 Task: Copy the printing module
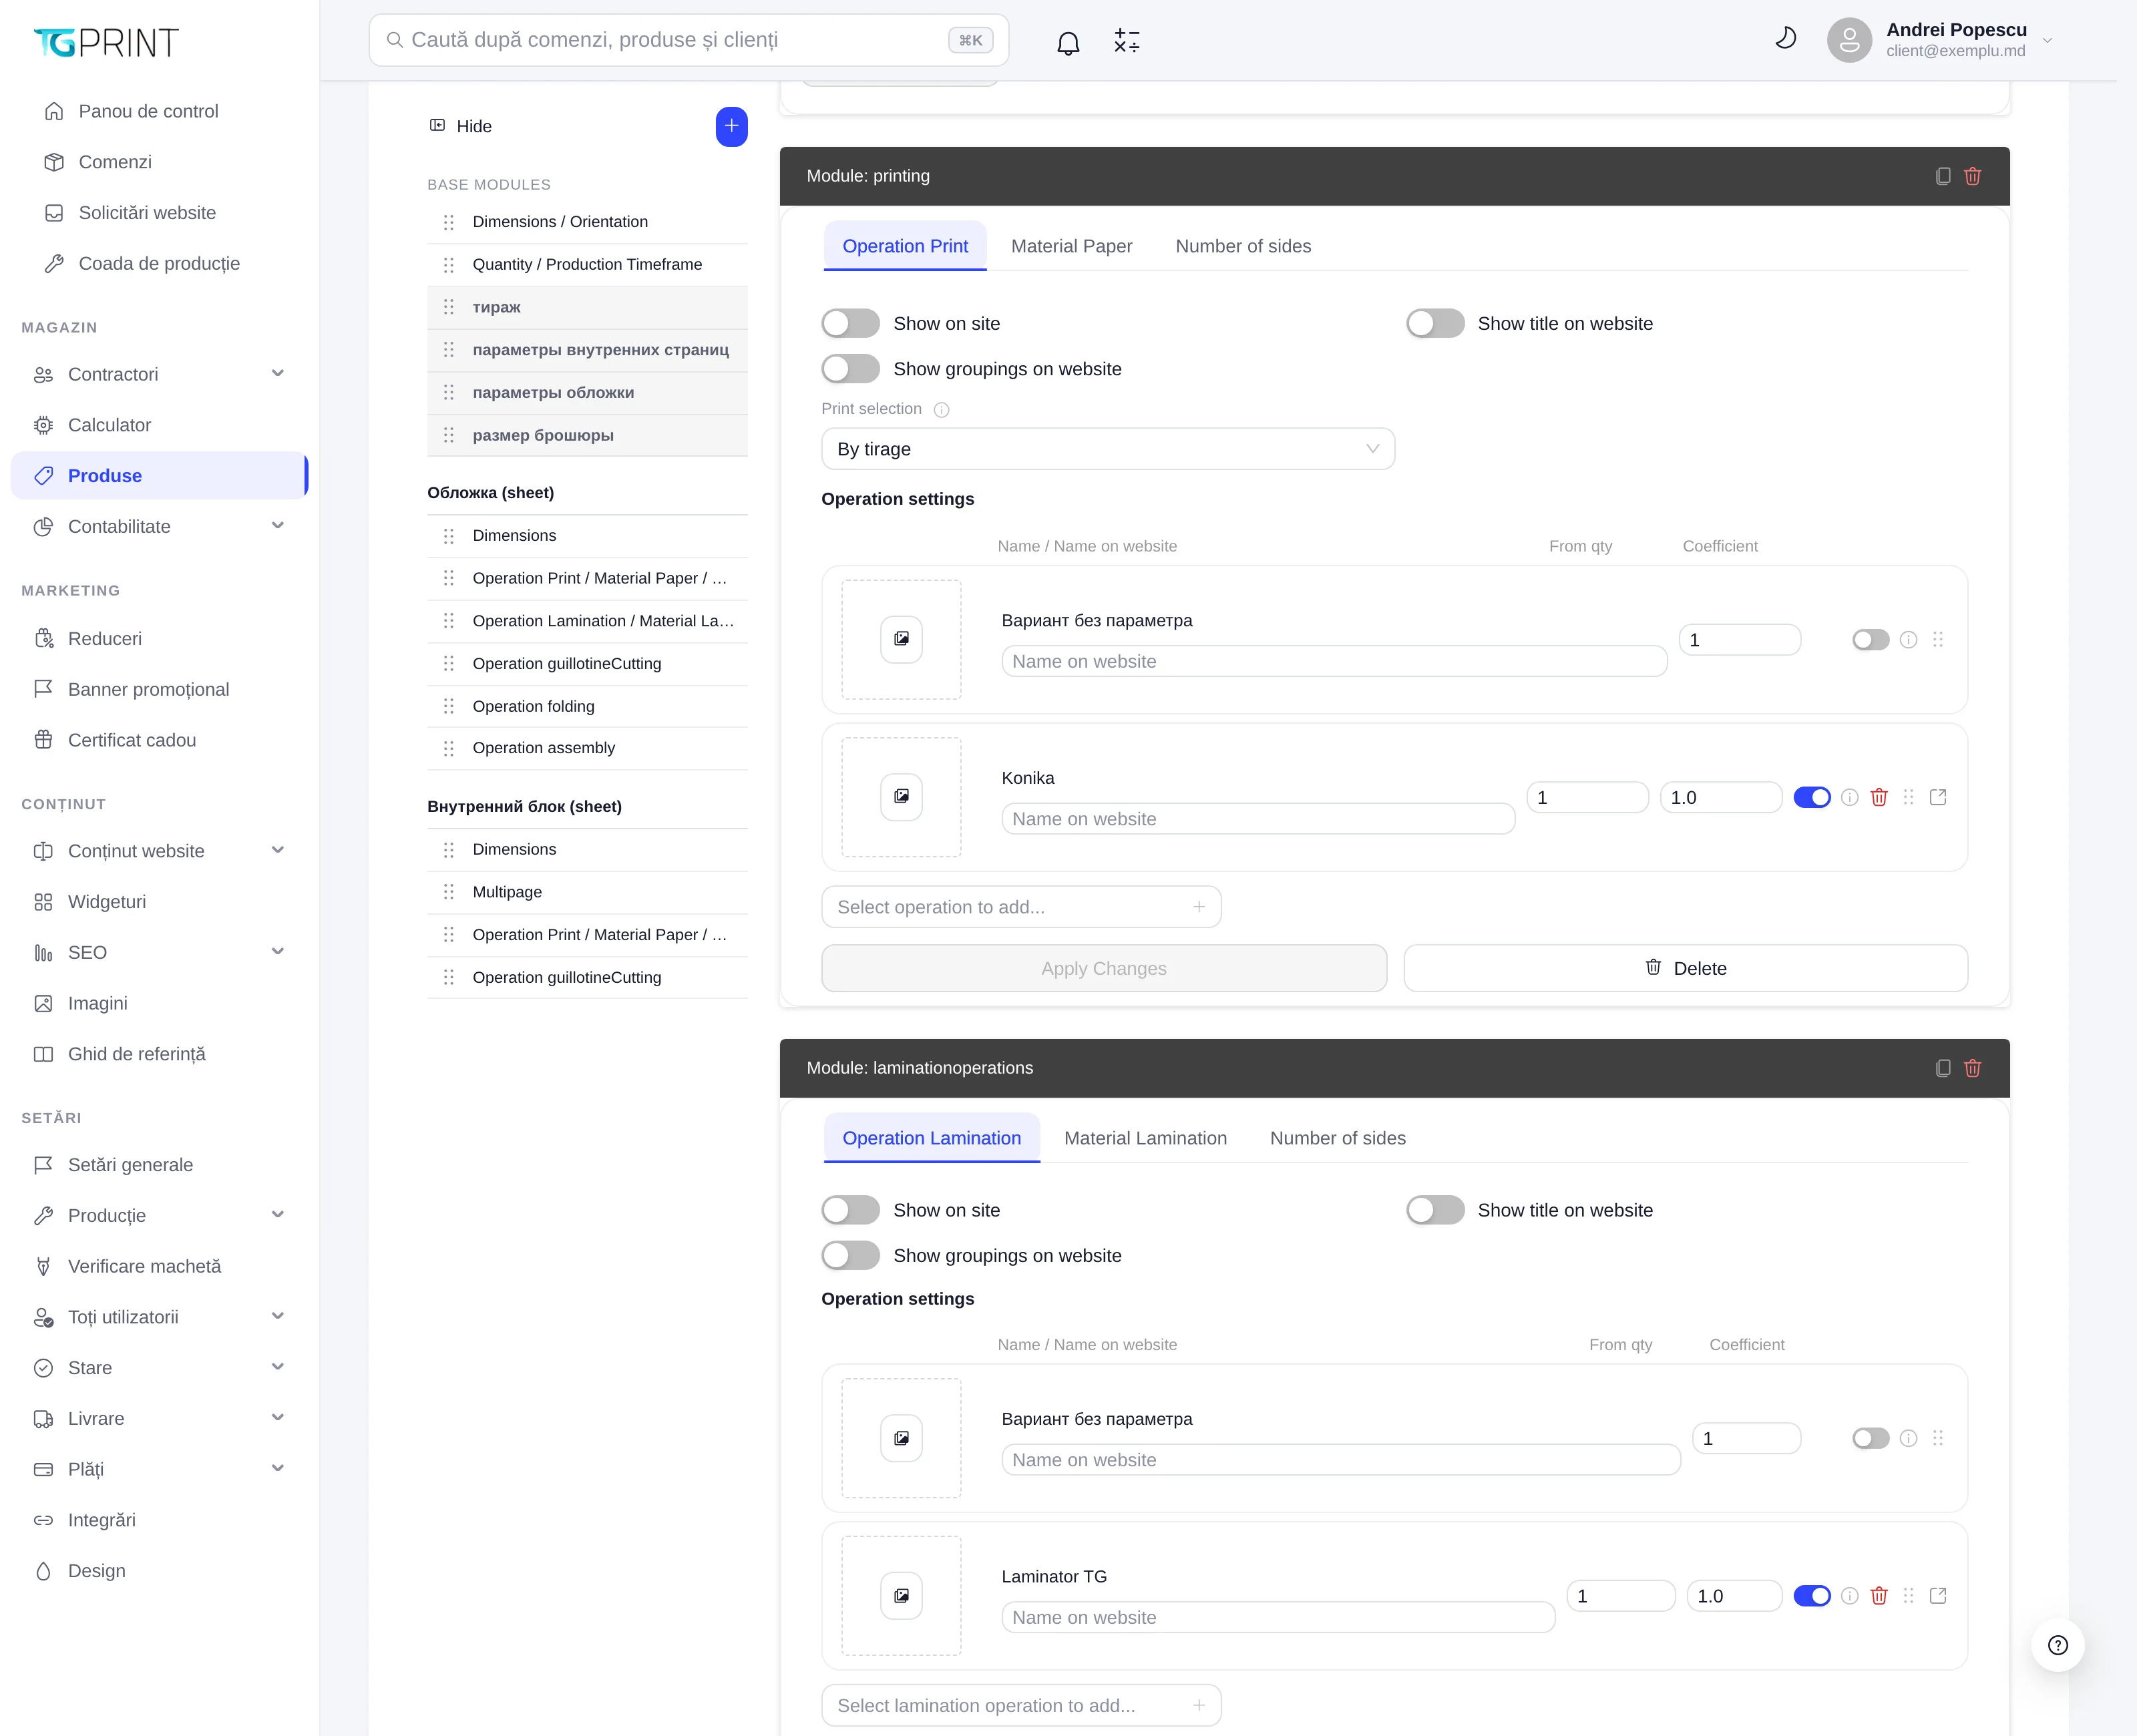(x=1943, y=176)
